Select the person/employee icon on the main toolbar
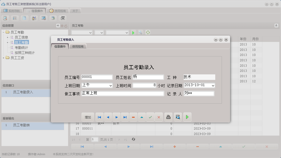The height and width of the screenshot is (158, 281). 34,18
